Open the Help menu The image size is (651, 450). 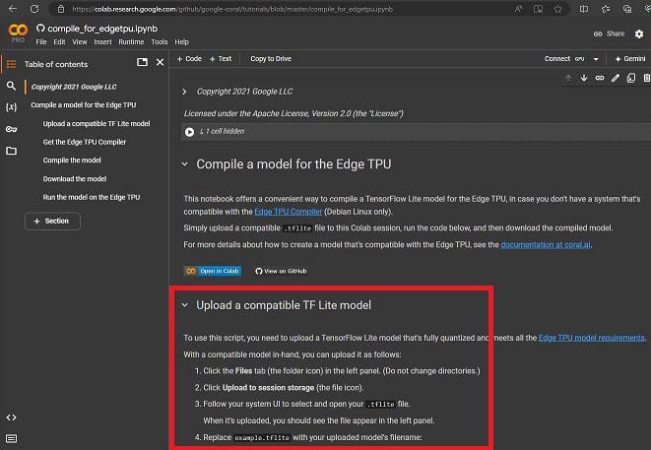point(181,42)
